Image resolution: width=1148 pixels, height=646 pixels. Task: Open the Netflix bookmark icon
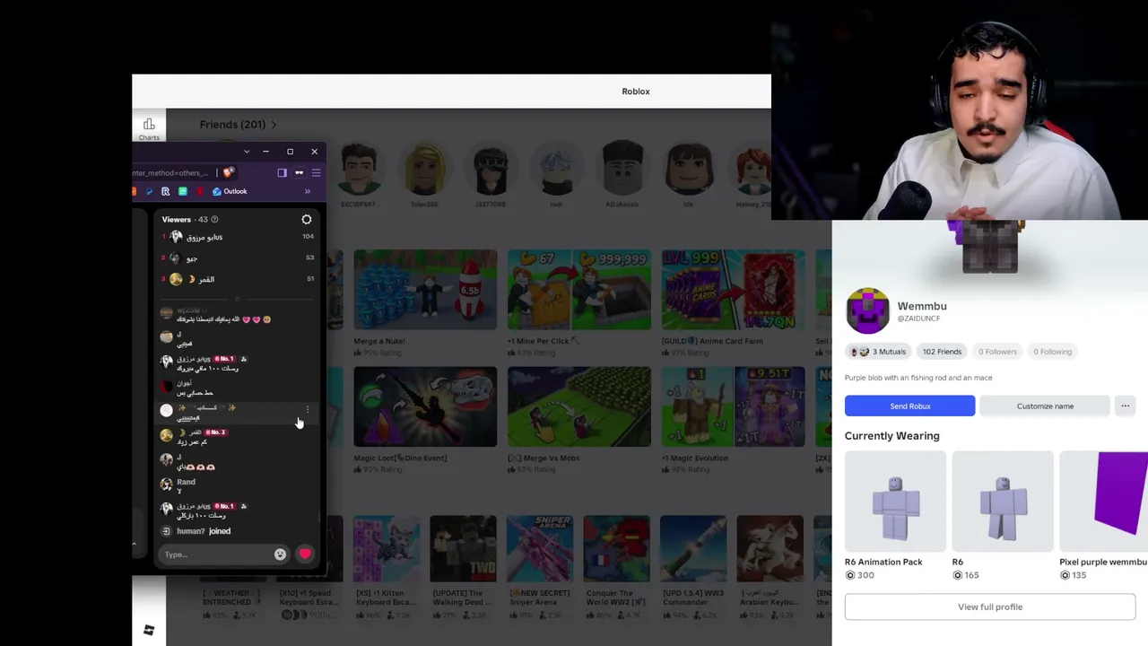[198, 191]
